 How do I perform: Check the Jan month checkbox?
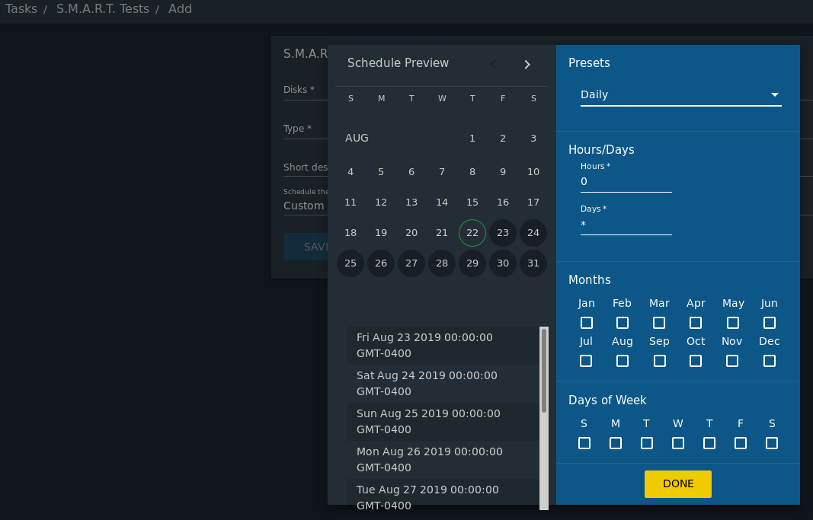click(x=587, y=323)
